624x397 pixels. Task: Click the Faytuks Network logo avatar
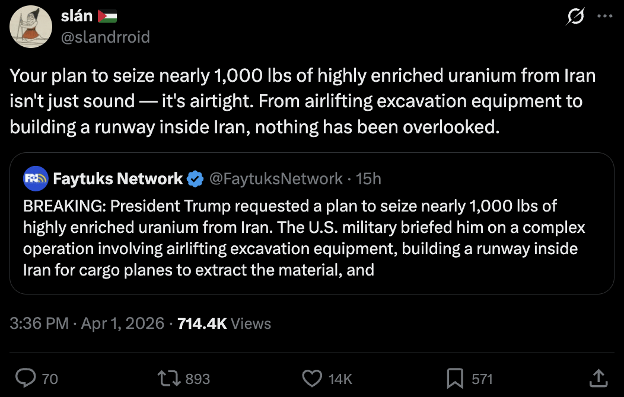(x=36, y=178)
